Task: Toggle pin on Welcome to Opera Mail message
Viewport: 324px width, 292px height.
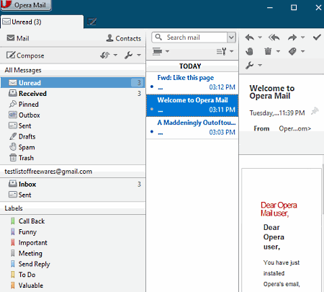Action: tap(315, 111)
